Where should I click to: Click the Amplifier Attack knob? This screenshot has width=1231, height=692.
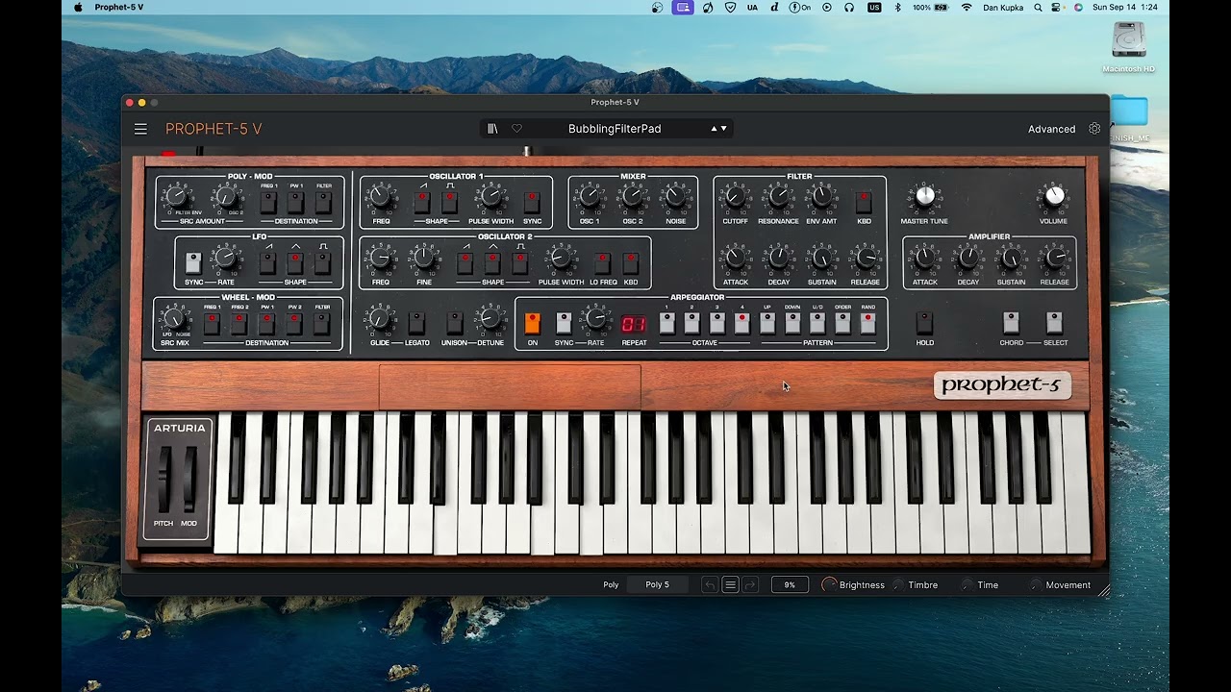pos(924,258)
